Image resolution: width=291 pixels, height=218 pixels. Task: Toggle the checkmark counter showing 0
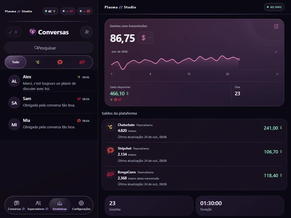tap(13, 32)
